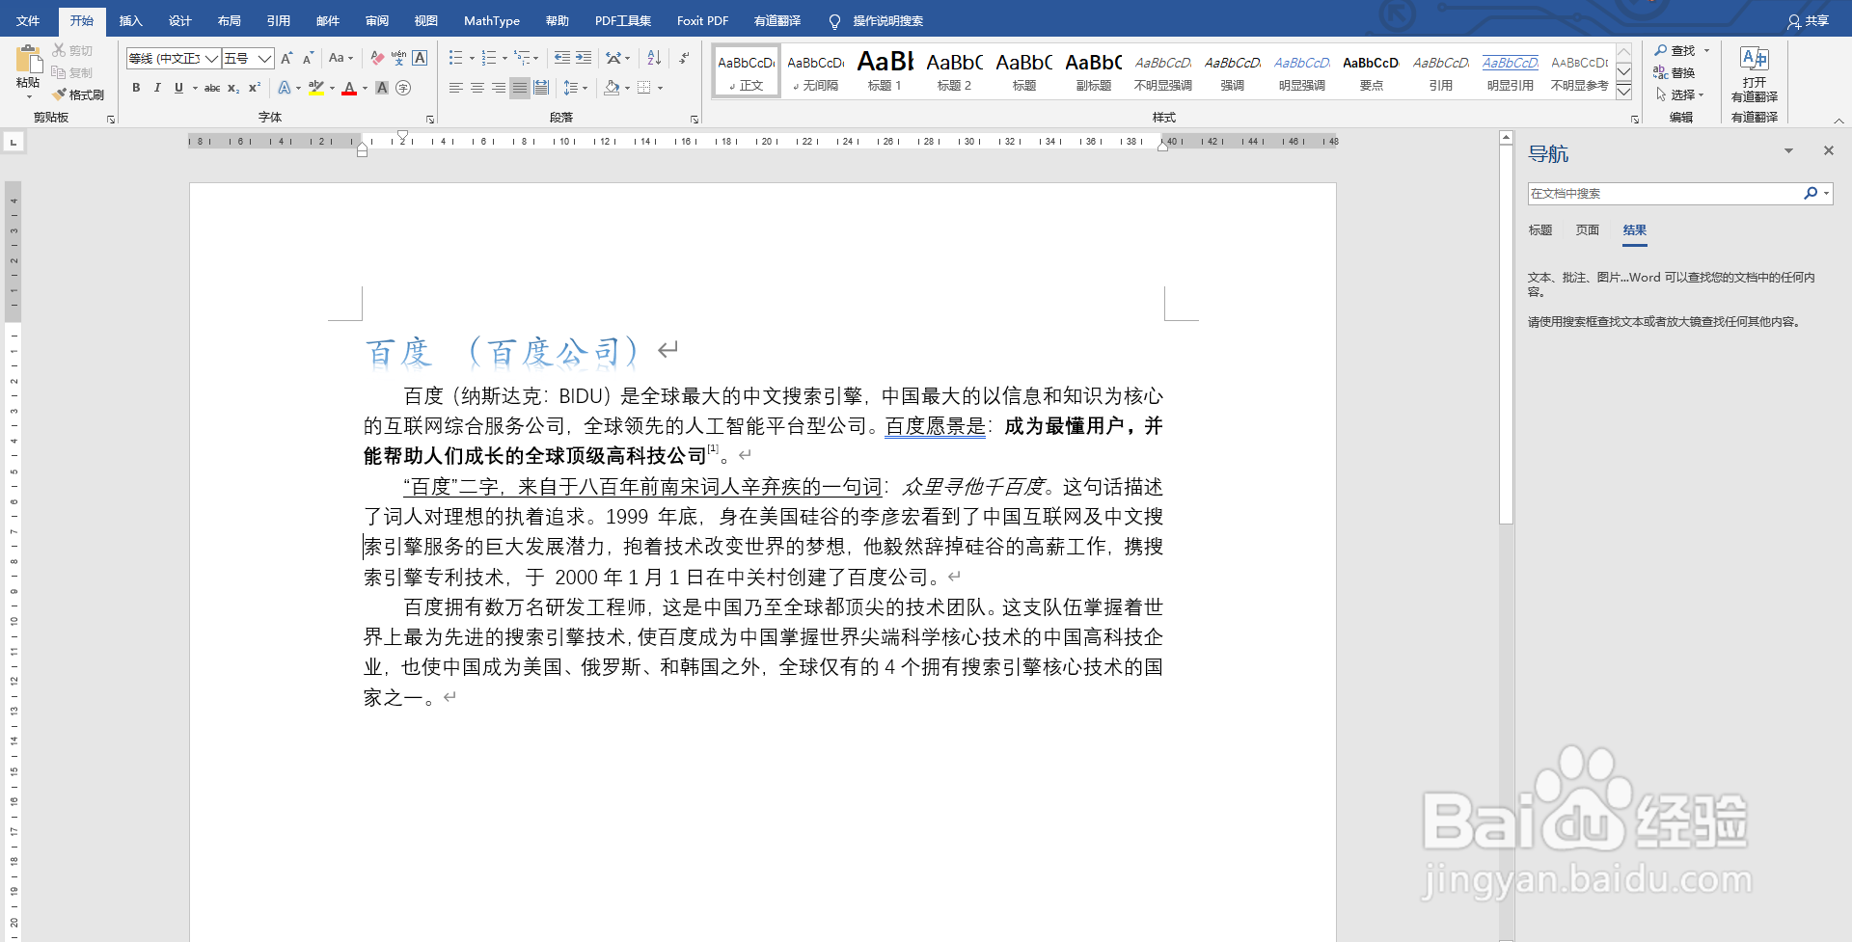The image size is (1852, 942).
Task: Switch to 页面 tab in navigation pane
Action: (x=1588, y=230)
